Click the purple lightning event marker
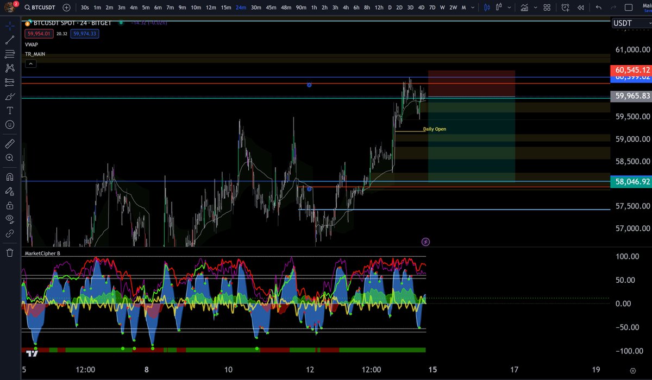Image resolution: width=652 pixels, height=380 pixels. click(x=426, y=242)
